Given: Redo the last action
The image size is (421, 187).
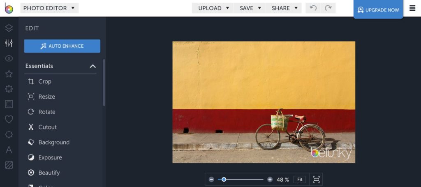Looking at the screenshot, I should tap(328, 8).
